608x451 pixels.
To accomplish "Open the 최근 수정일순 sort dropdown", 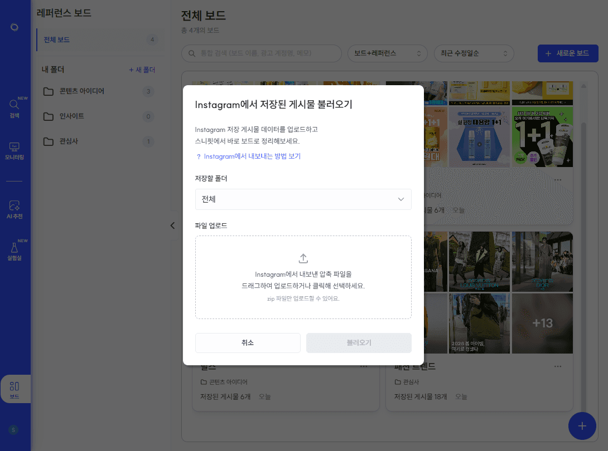I will [x=474, y=53].
